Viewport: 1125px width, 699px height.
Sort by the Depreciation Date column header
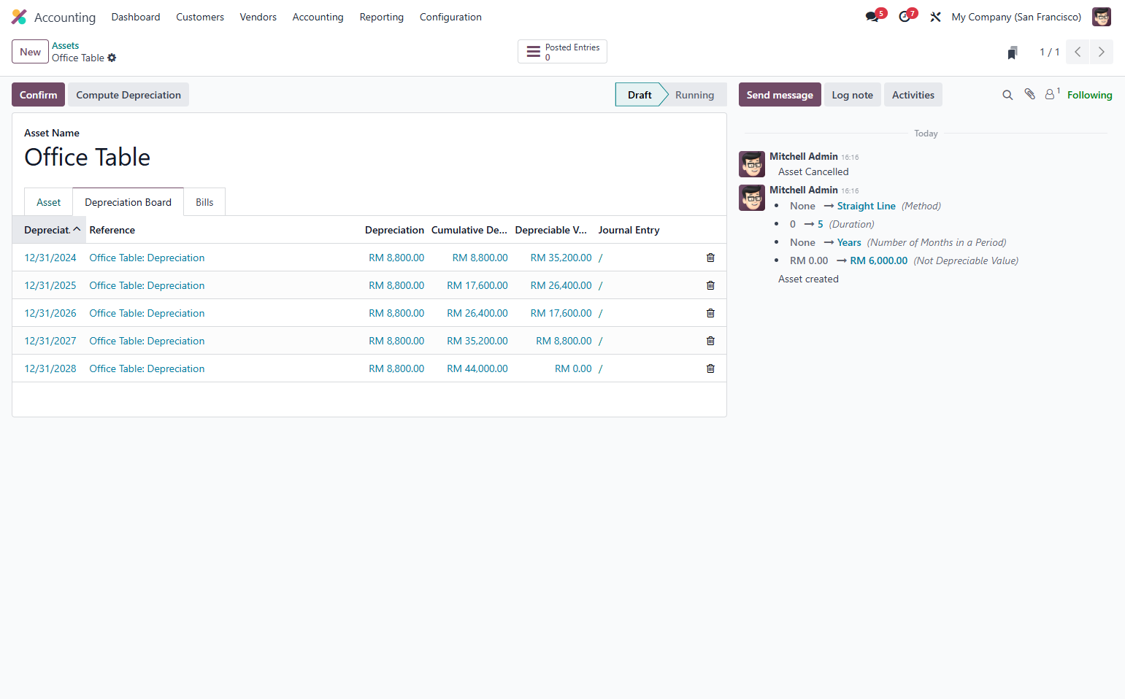(49, 230)
